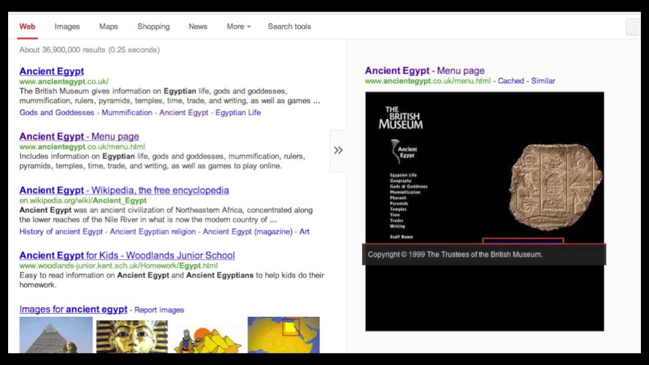The image size is (649, 365).
Task: Click the woodlands-junior.kent.sch.uk green URL
Action: pyautogui.click(x=119, y=266)
